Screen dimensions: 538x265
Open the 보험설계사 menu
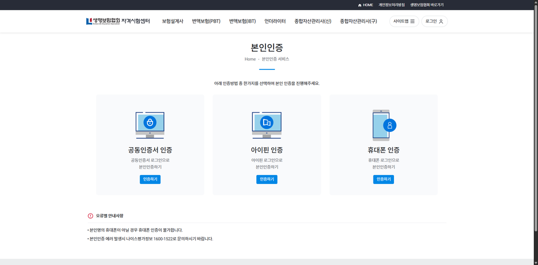[172, 21]
